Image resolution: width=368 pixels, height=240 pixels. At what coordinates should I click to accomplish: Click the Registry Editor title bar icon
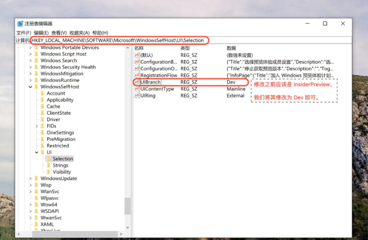pos(20,24)
